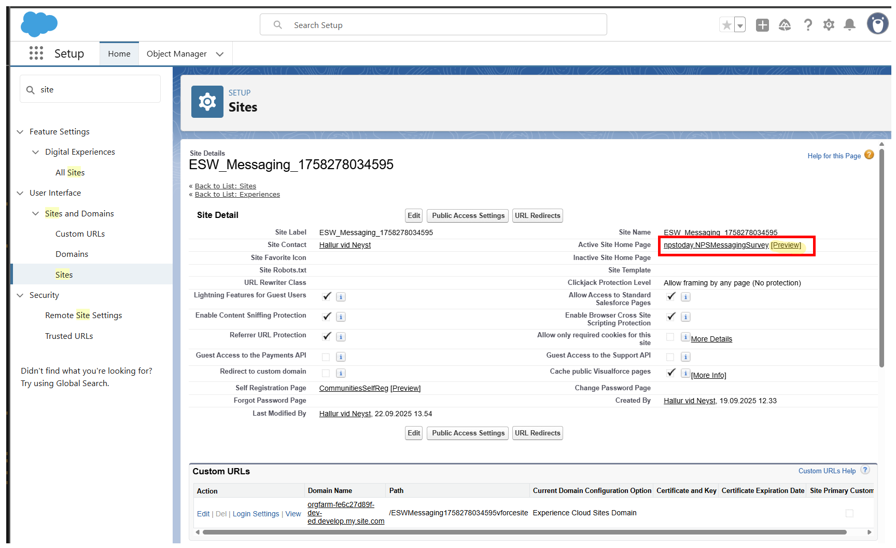Open Global Actions plus icon
Viewport: 896px width, 548px height.
click(x=762, y=25)
